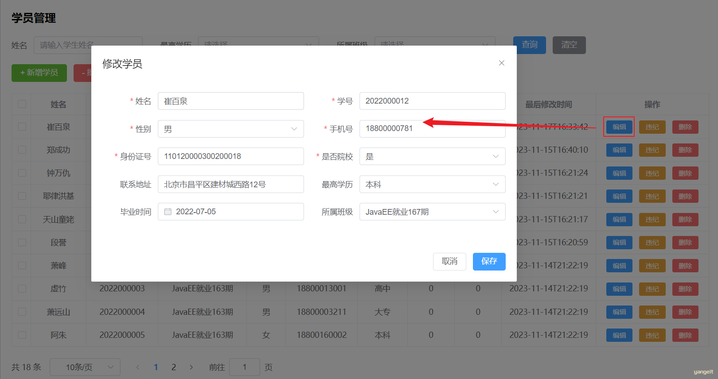Screen dimensions: 718x379
Task: Click 删除 for 段誉 row
Action: pyautogui.click(x=685, y=243)
